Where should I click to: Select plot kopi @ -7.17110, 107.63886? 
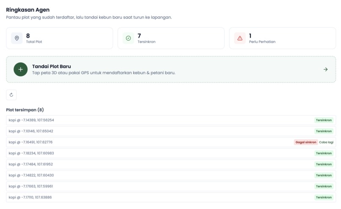(171, 198)
